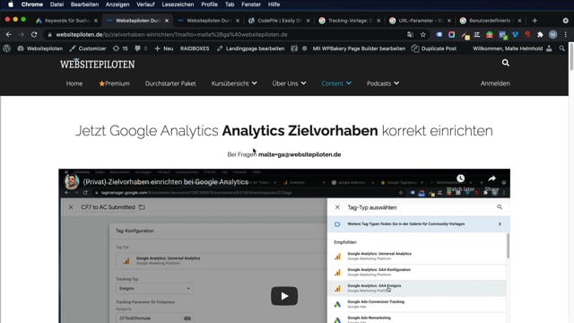
Task: Open Willkommen, Malte Helmhold account menu
Action: coord(512,48)
